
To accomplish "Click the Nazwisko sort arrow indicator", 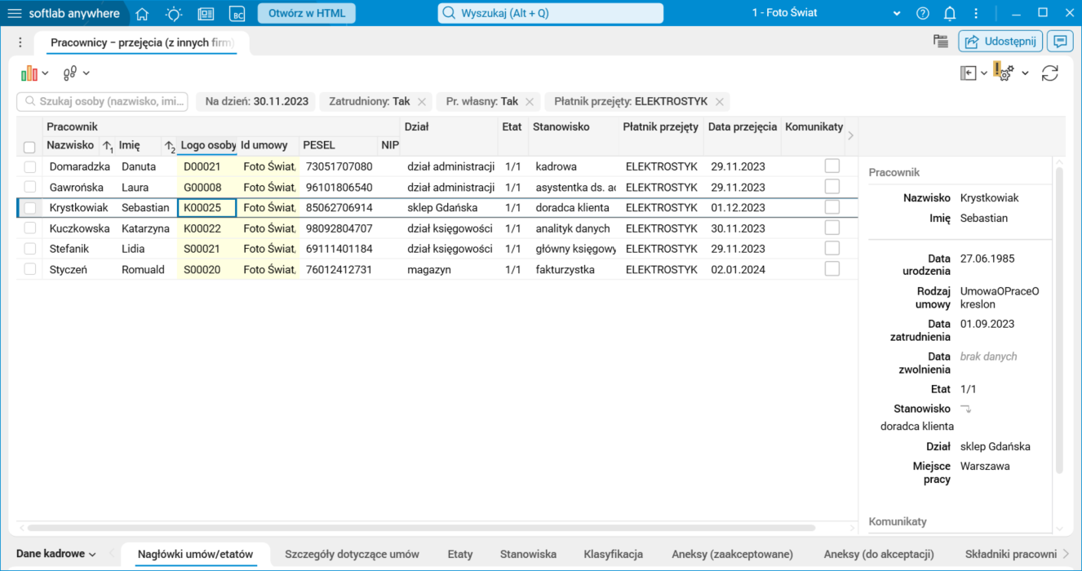I will pos(108,147).
